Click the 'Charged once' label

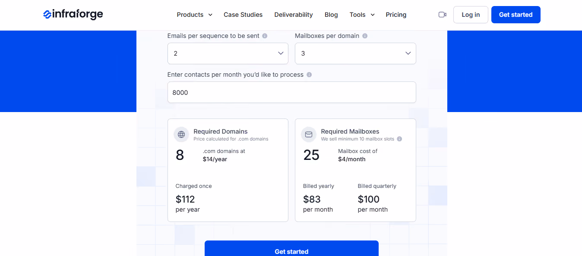coord(193,186)
